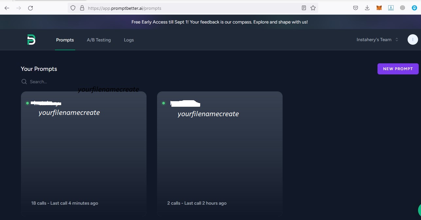Image resolution: width=421 pixels, height=220 pixels.
Task: Toggle reader view icon in address bar
Action: pyautogui.click(x=304, y=8)
